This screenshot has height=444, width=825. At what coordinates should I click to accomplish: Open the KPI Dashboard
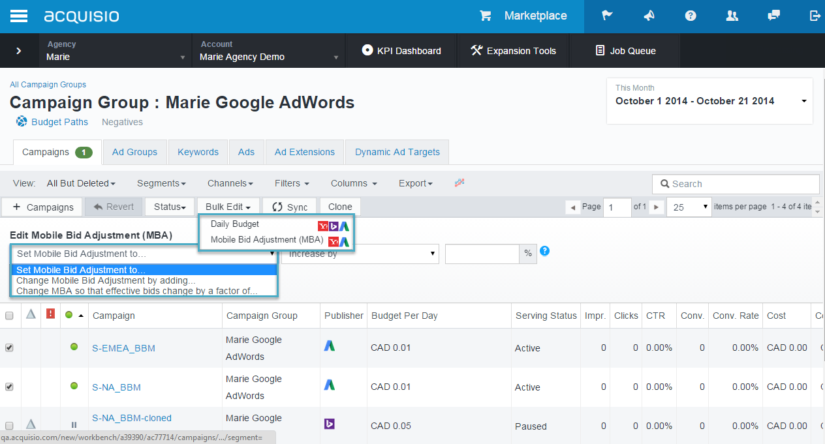coord(401,51)
